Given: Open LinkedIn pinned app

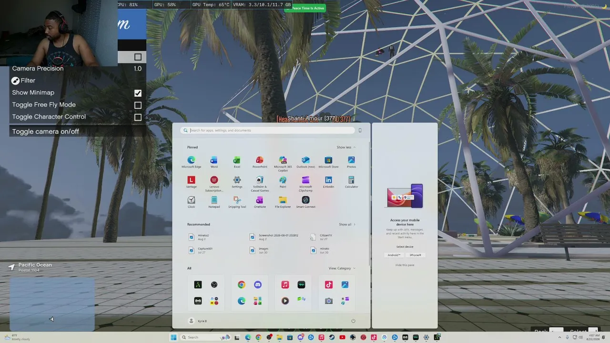Looking at the screenshot, I should point(328,182).
